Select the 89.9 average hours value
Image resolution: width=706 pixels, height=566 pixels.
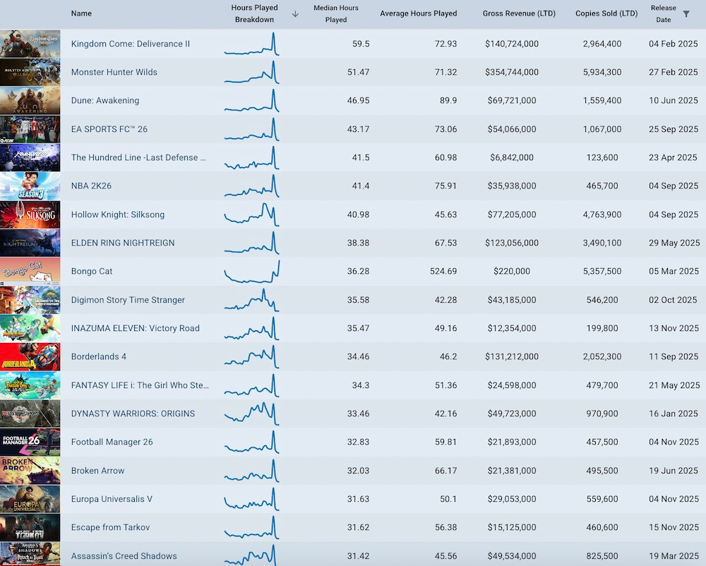pos(448,100)
